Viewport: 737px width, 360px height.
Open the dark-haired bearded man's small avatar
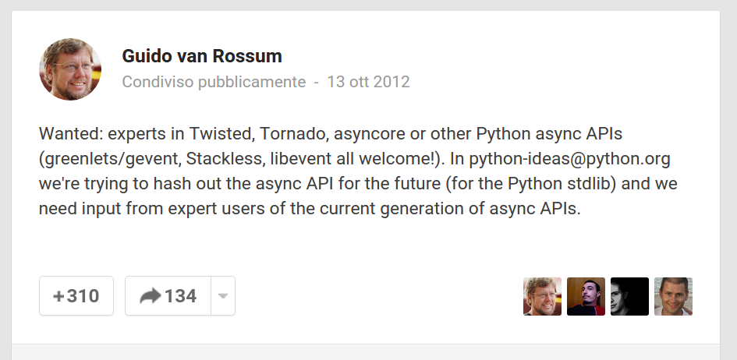(586, 296)
